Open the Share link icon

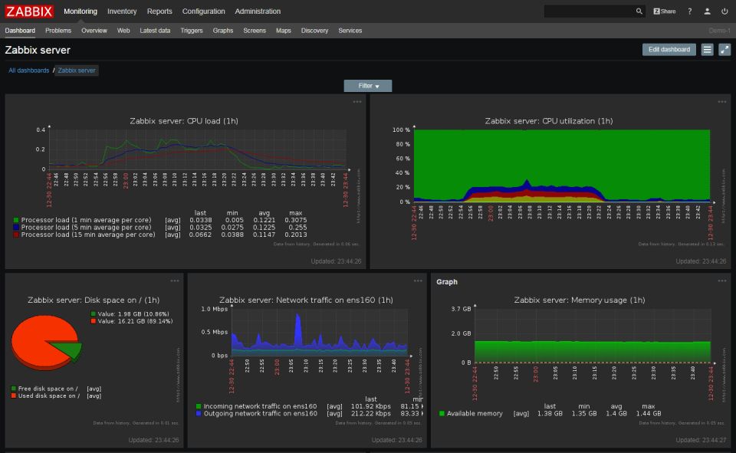tap(665, 11)
